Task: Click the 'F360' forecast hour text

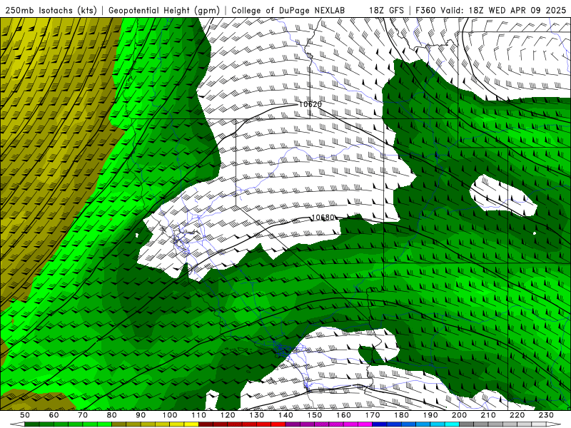Action: click(425, 10)
